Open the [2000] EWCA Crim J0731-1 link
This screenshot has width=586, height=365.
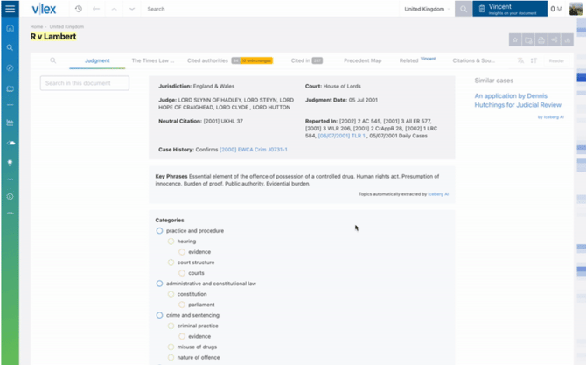point(254,150)
